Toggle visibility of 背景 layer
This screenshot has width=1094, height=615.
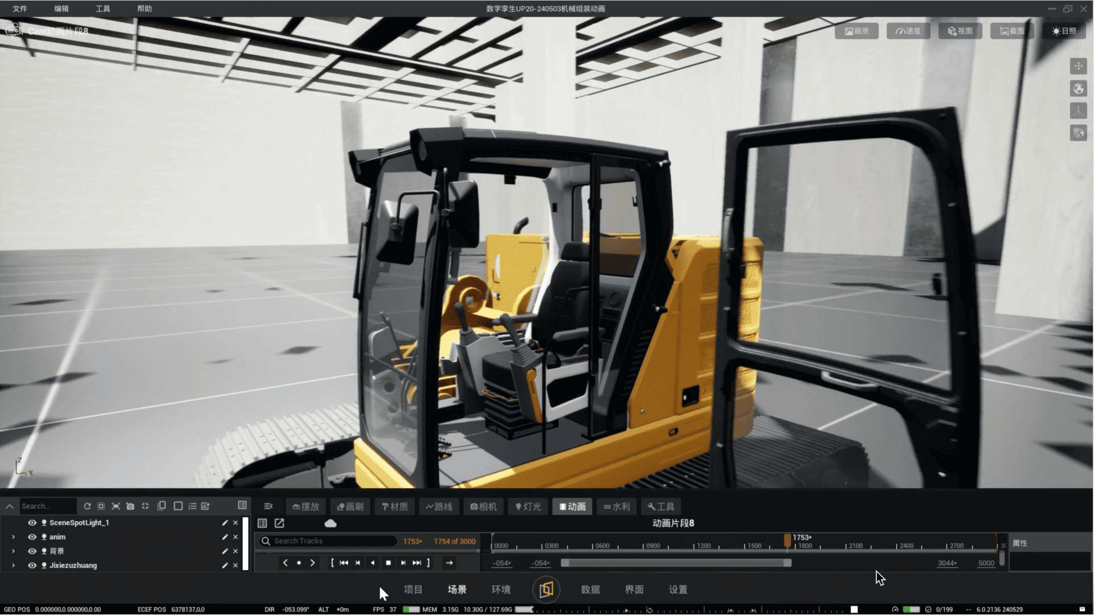tap(32, 551)
